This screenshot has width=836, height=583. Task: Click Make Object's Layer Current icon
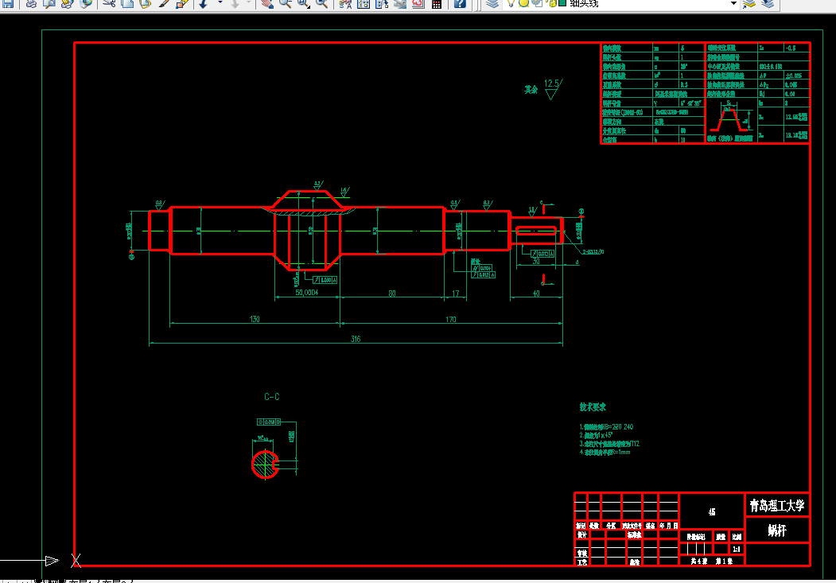[749, 3]
